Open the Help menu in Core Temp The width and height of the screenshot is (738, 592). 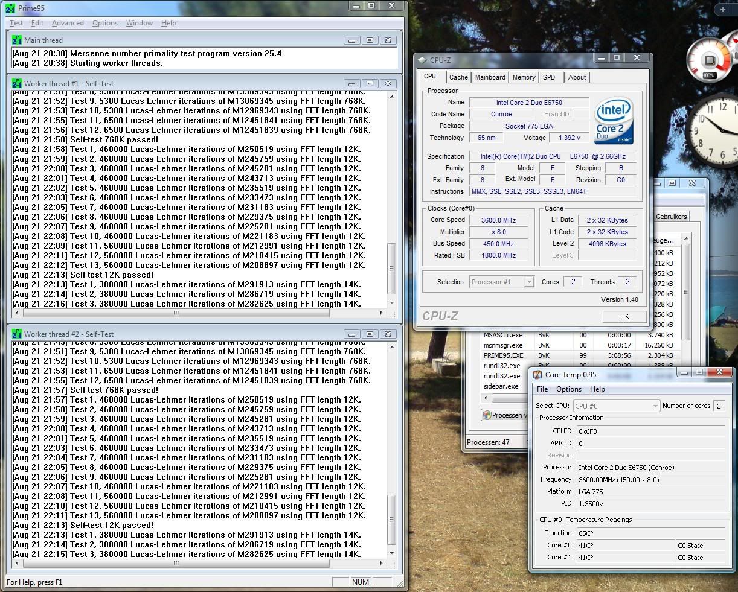(x=597, y=389)
